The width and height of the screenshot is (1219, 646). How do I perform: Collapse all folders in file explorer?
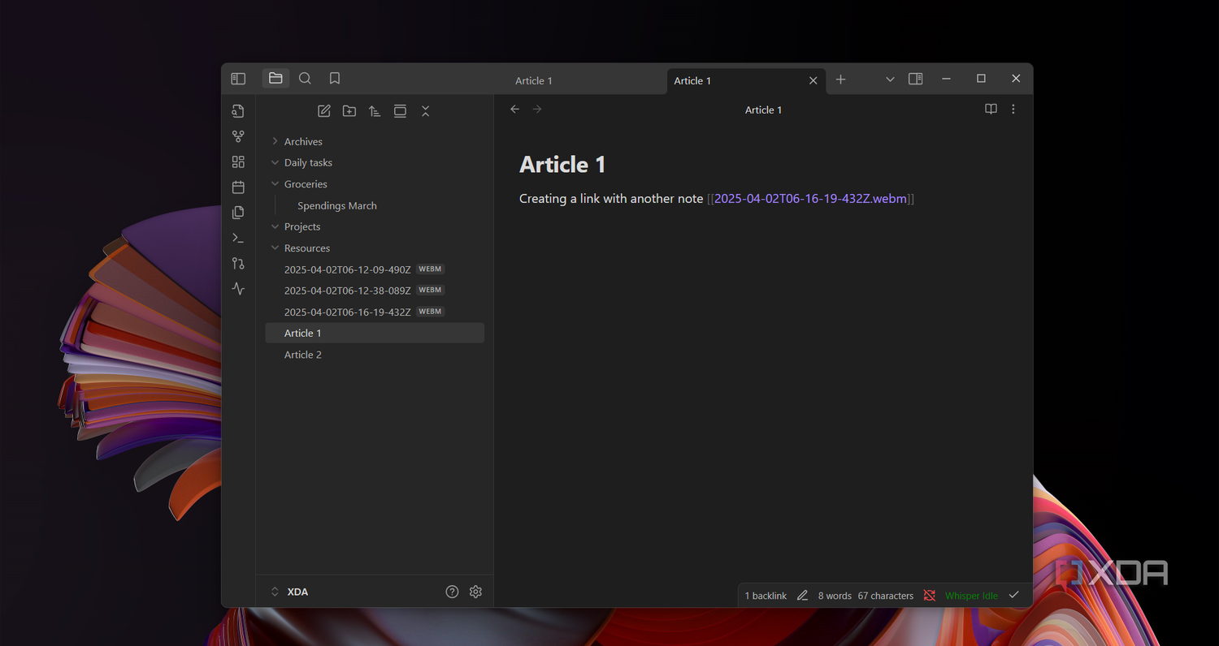pos(425,111)
